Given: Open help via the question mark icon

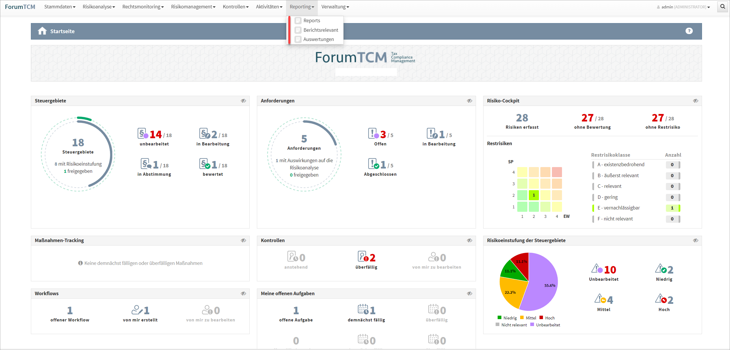Looking at the screenshot, I should pyautogui.click(x=689, y=31).
